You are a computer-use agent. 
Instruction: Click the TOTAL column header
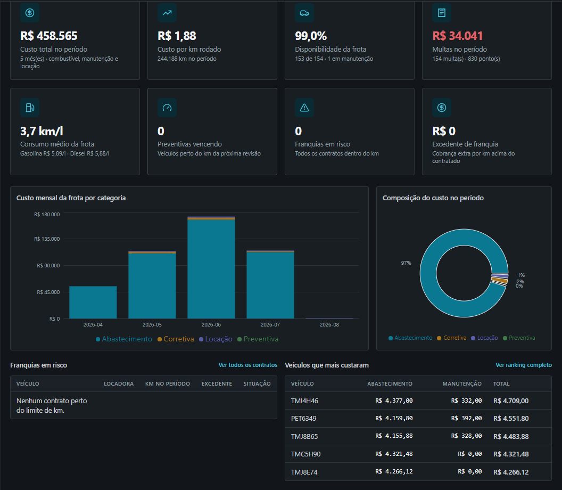coord(501,384)
